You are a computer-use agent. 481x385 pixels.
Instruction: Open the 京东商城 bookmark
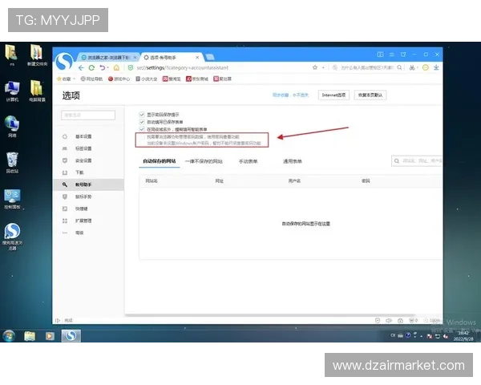coord(197,79)
